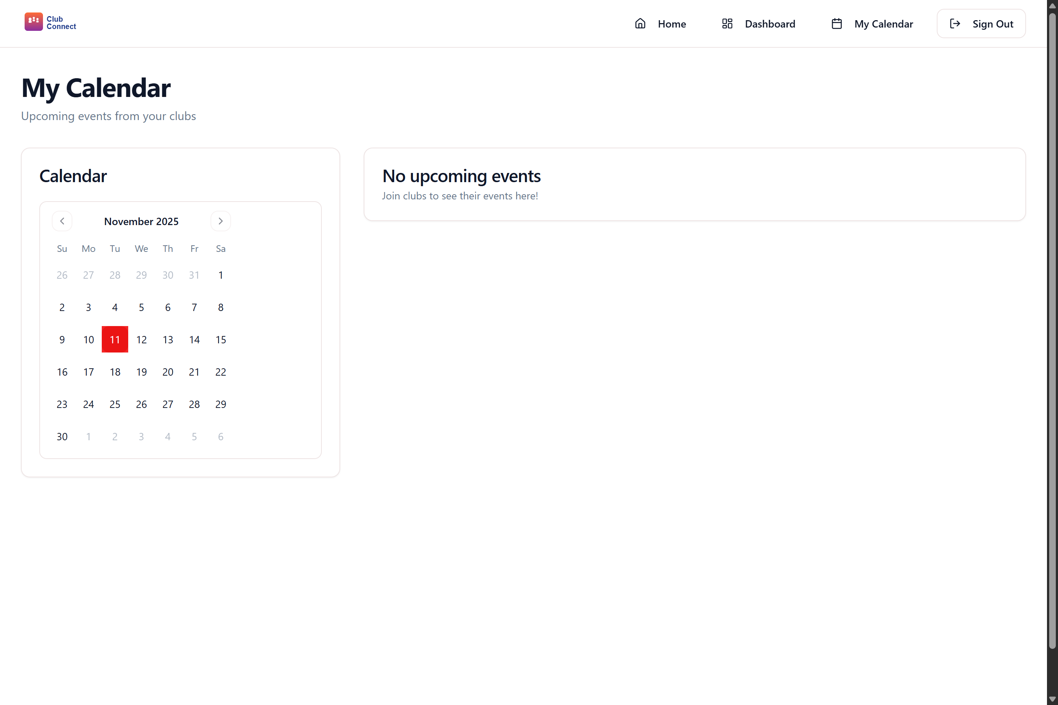This screenshot has width=1058, height=705.
Task: Open the Dashboard nav item
Action: (769, 24)
